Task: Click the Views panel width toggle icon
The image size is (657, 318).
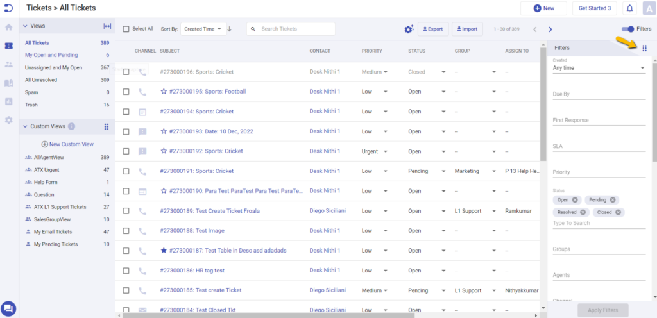Action: point(107,26)
